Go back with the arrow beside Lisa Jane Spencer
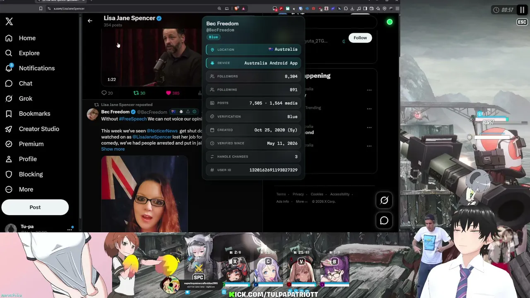 point(90,21)
